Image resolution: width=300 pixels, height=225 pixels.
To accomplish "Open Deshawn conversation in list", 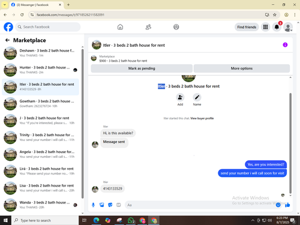I will pyautogui.click(x=41, y=53).
